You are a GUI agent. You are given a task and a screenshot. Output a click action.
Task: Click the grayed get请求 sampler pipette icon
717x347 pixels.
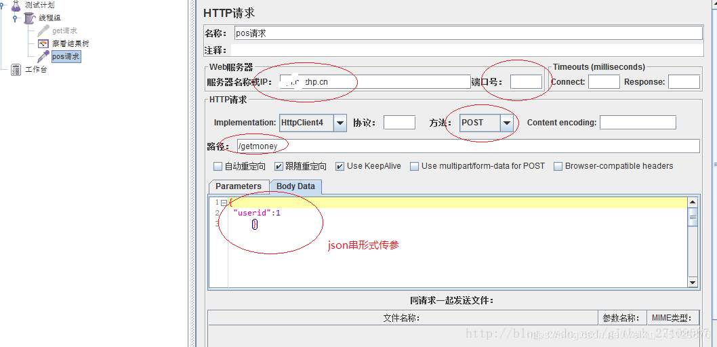tap(43, 31)
